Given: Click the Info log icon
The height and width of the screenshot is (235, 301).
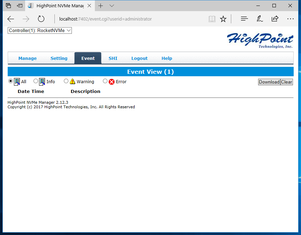Looking at the screenshot, I should (x=42, y=82).
